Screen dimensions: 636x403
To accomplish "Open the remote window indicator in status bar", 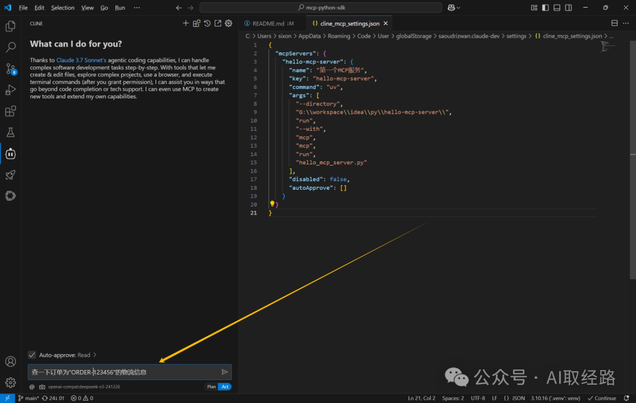I will click(7, 398).
